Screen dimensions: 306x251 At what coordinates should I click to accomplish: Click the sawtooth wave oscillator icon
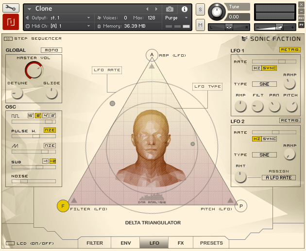click(15, 146)
